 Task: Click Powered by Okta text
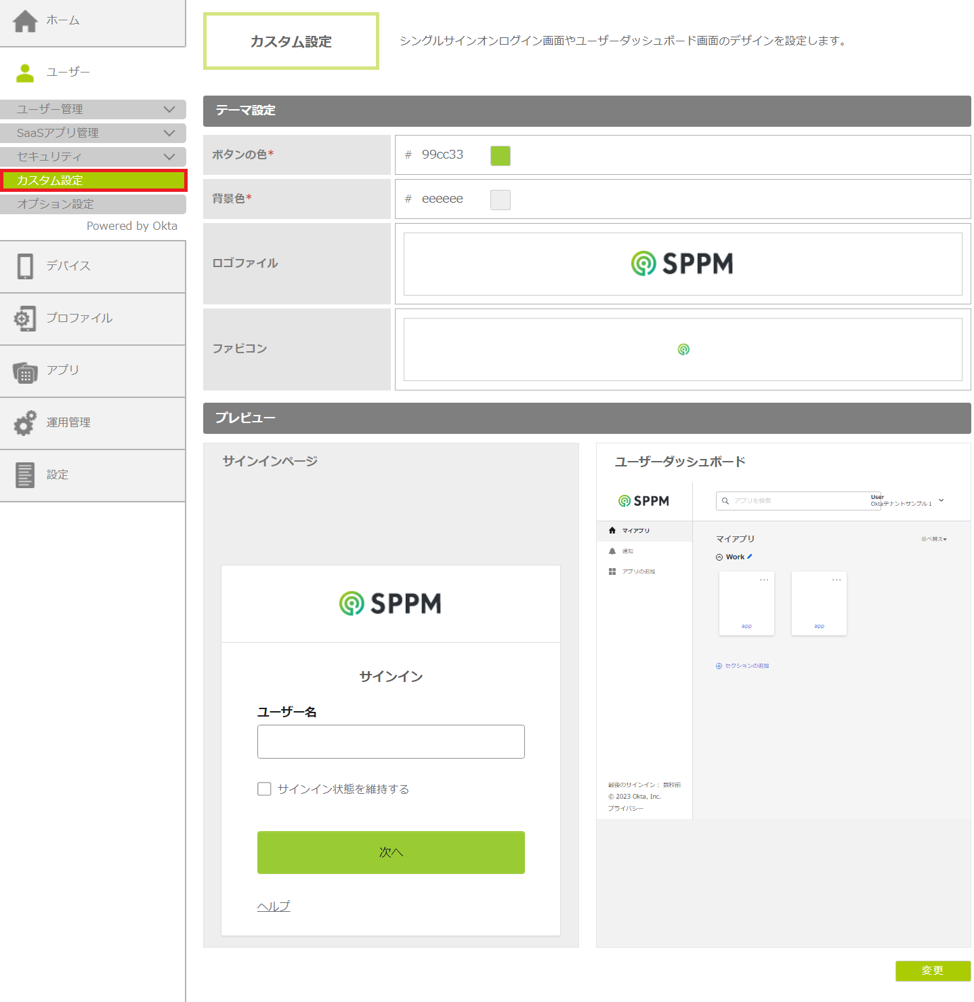click(x=132, y=226)
